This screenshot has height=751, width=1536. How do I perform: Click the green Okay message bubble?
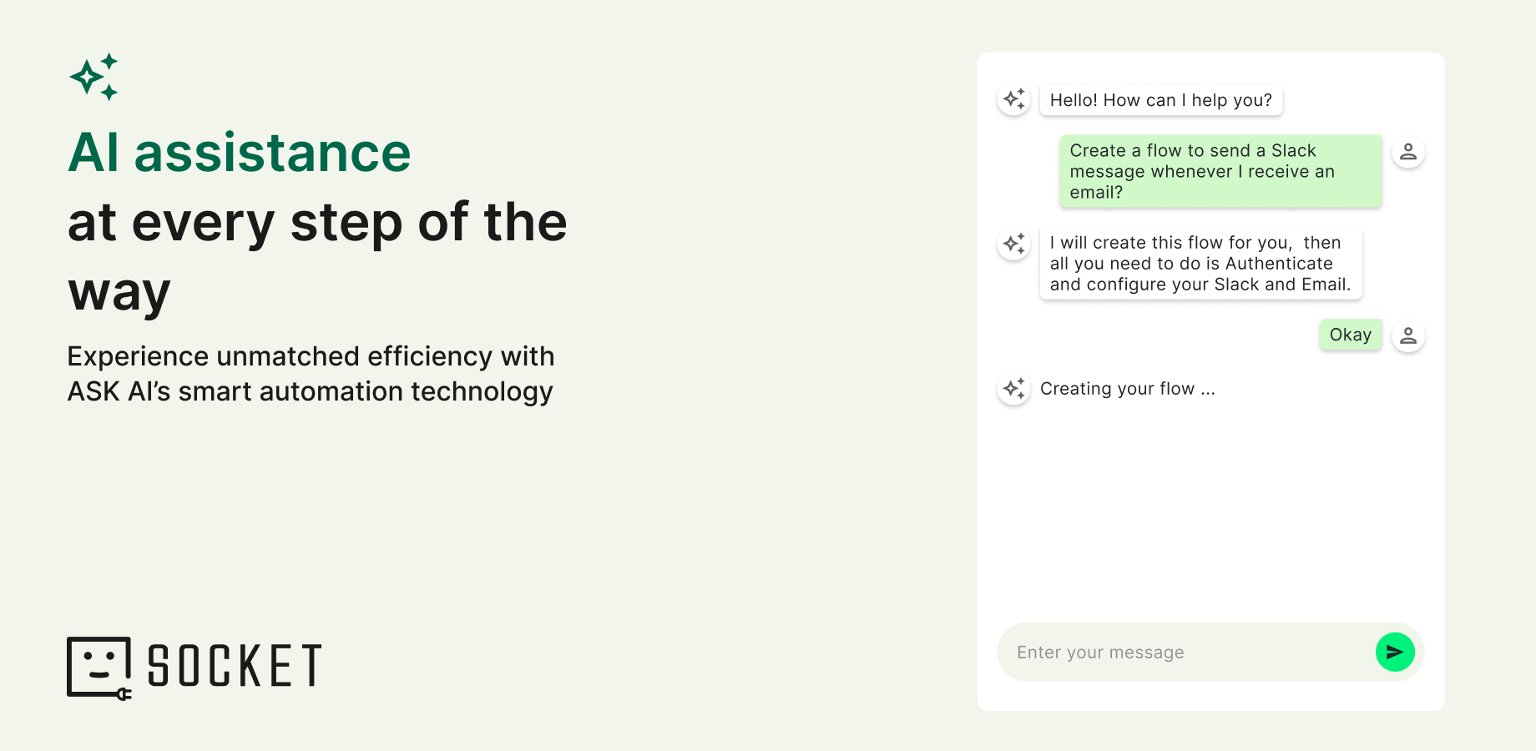(x=1350, y=335)
